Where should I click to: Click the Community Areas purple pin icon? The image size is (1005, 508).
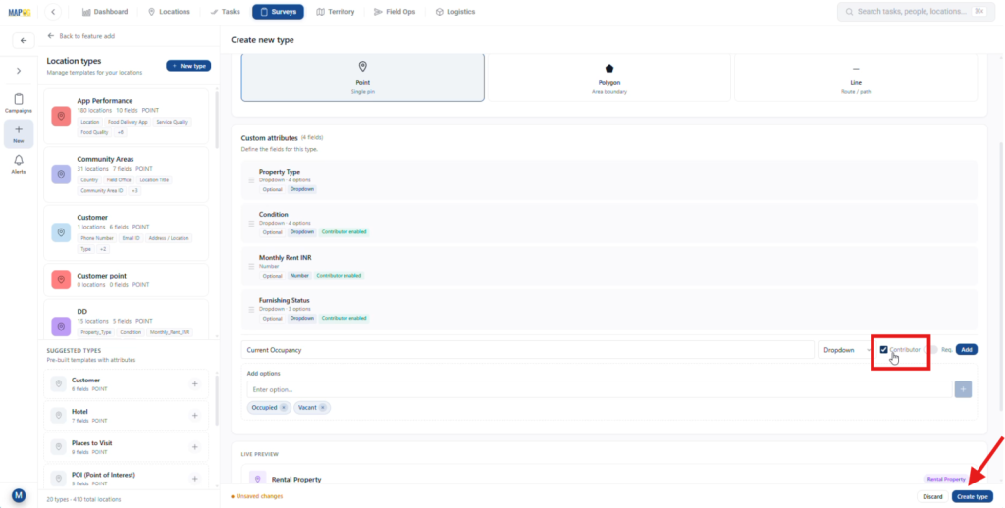click(x=61, y=175)
